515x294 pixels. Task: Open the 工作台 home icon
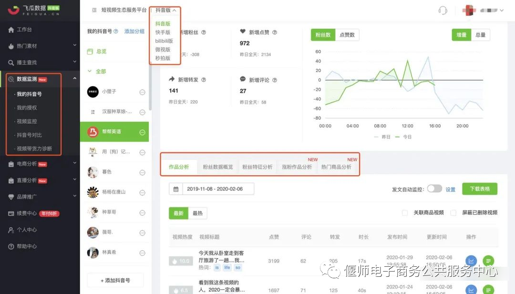11,30
